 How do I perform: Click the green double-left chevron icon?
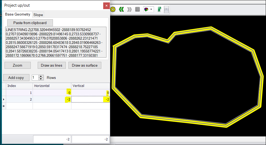coord(121,9)
